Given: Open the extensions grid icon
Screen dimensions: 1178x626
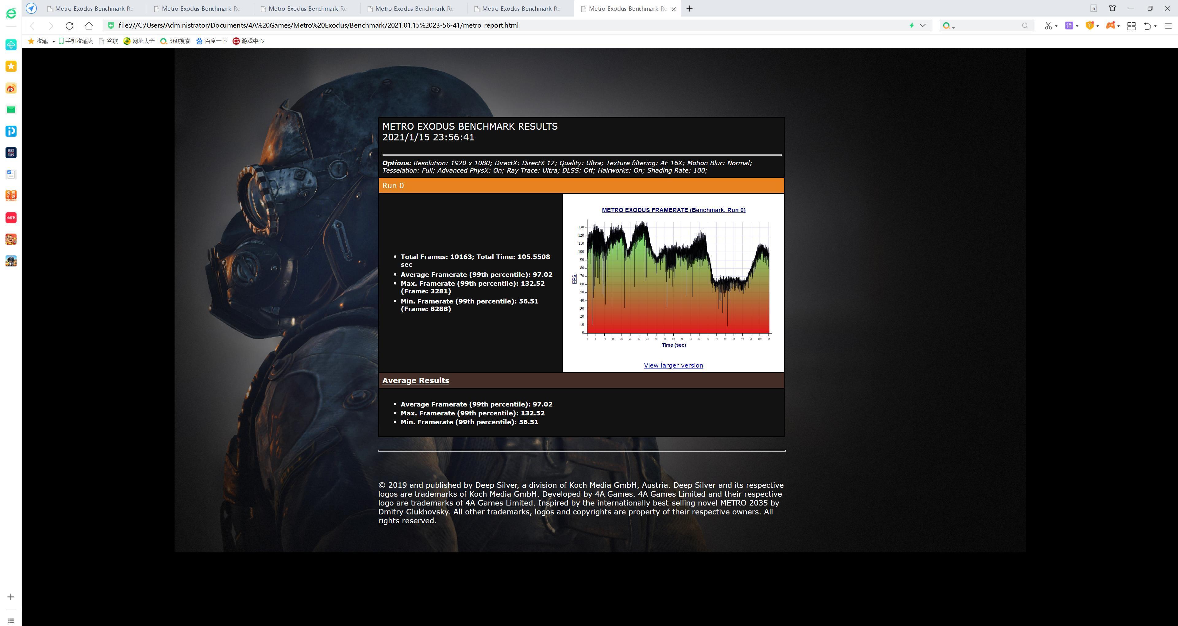Looking at the screenshot, I should [x=1131, y=26].
